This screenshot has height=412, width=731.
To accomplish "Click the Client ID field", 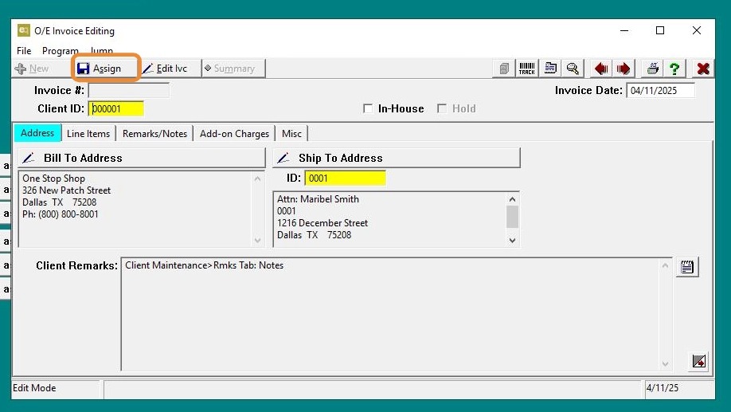I will point(116,108).
